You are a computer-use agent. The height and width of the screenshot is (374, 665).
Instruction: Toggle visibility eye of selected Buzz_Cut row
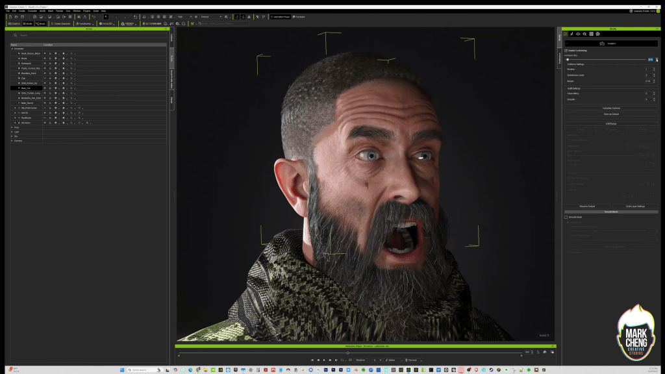(x=45, y=88)
